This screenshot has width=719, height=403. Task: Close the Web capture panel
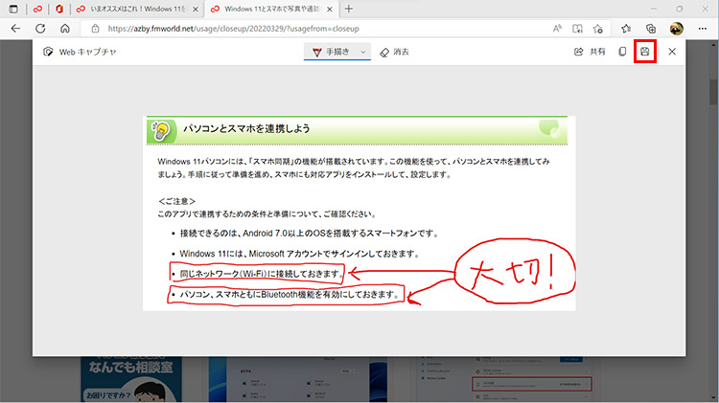click(672, 52)
